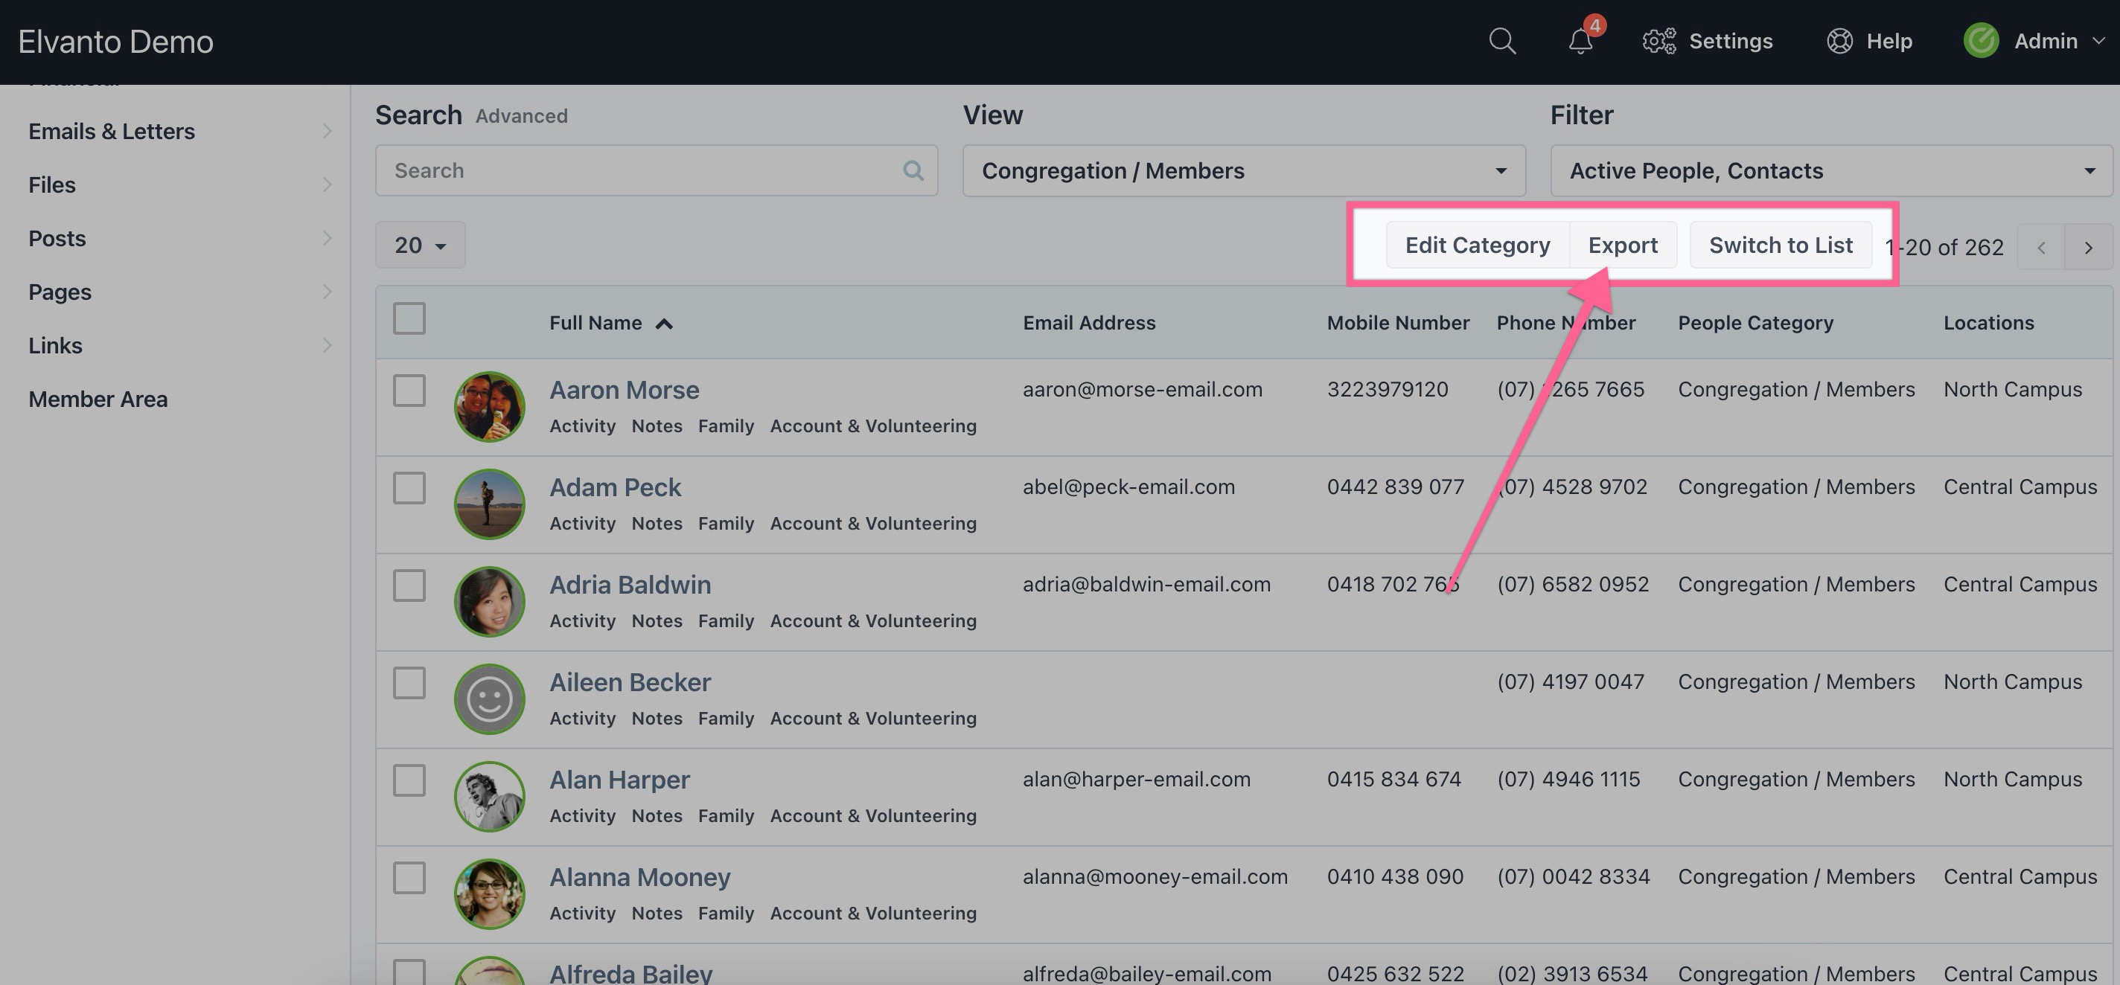The height and width of the screenshot is (985, 2120).
Task: Expand the Admin account menu chevron
Action: tap(2098, 40)
